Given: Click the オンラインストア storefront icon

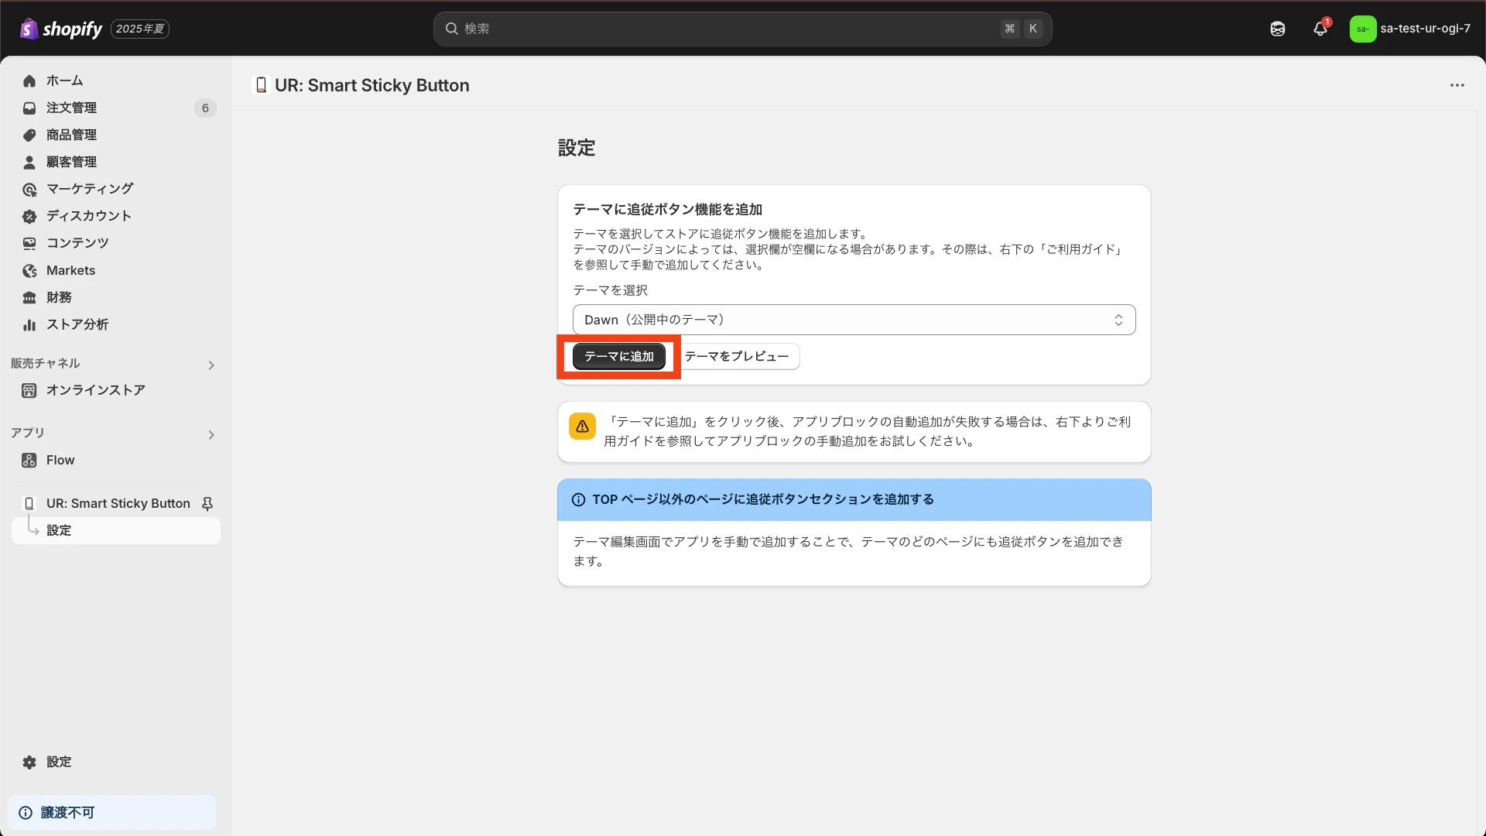Looking at the screenshot, I should (x=29, y=390).
